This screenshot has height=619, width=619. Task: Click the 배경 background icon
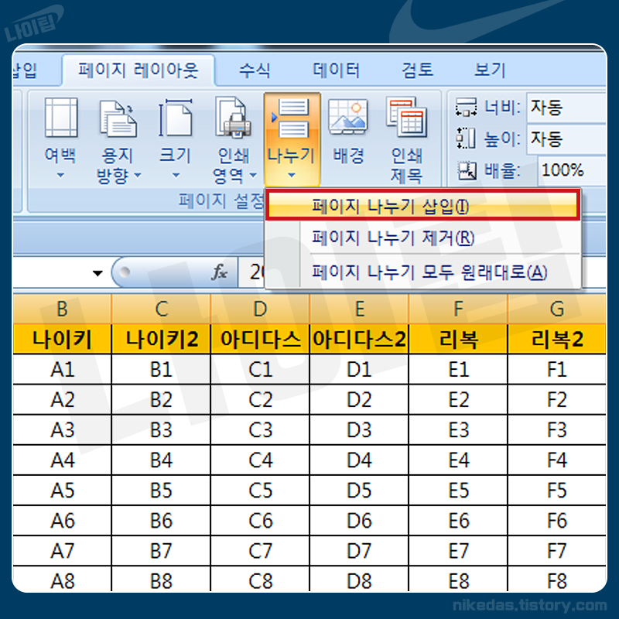tap(347, 118)
